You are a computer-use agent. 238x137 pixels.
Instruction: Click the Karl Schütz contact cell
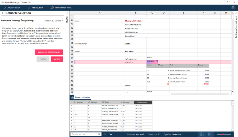(x=136, y=51)
